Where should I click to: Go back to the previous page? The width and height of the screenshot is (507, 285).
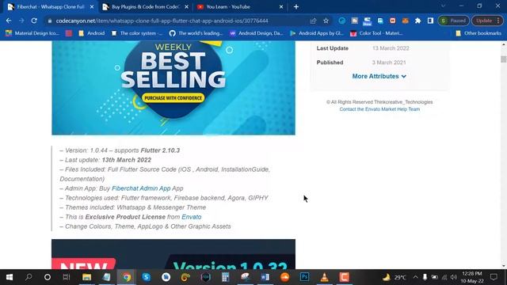point(9,21)
